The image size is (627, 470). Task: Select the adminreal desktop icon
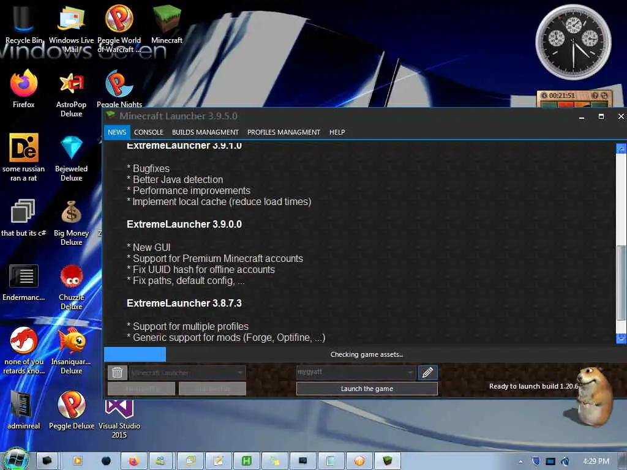24,410
